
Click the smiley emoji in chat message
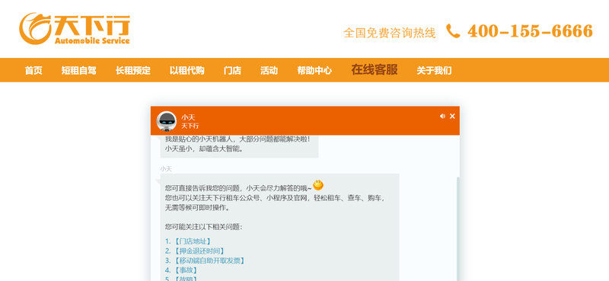coord(318,185)
